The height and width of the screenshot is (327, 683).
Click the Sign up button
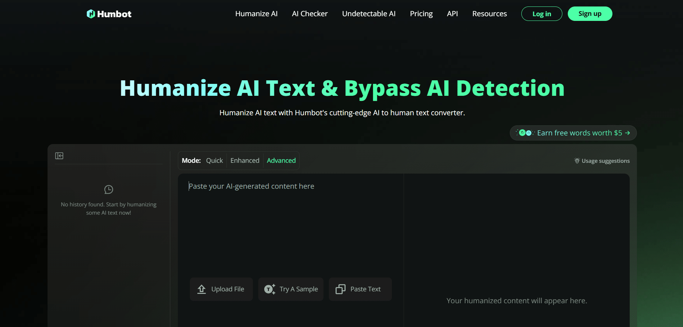point(589,13)
